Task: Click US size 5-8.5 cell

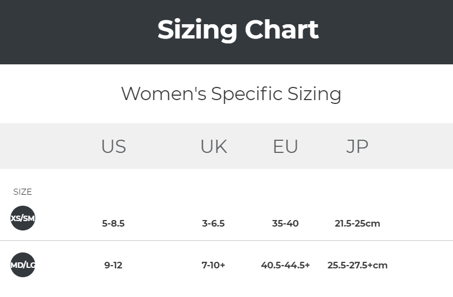Action: (113, 223)
